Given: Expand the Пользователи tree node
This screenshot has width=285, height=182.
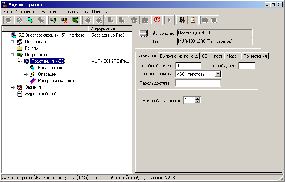Looking at the screenshot, I should tap(12, 42).
